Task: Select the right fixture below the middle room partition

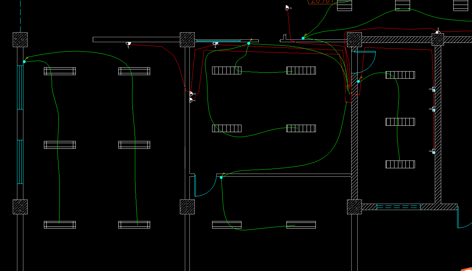Action: coord(301,225)
